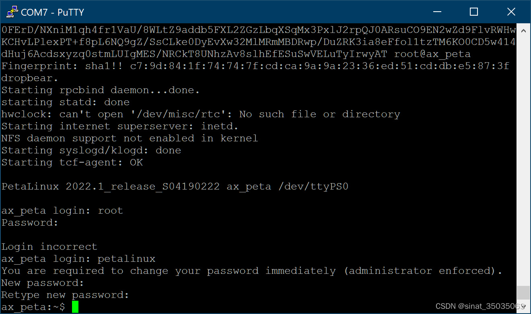
Task: Click the "Starting rpcbind daemon...done." line
Action: [x=100, y=90]
